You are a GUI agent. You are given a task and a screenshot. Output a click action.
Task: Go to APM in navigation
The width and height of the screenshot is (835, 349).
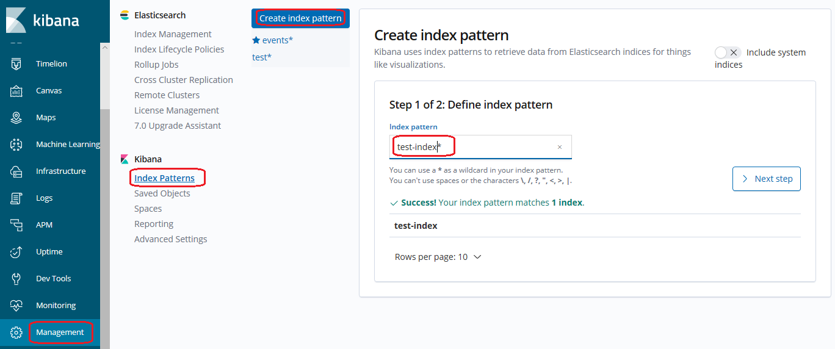[x=44, y=225]
